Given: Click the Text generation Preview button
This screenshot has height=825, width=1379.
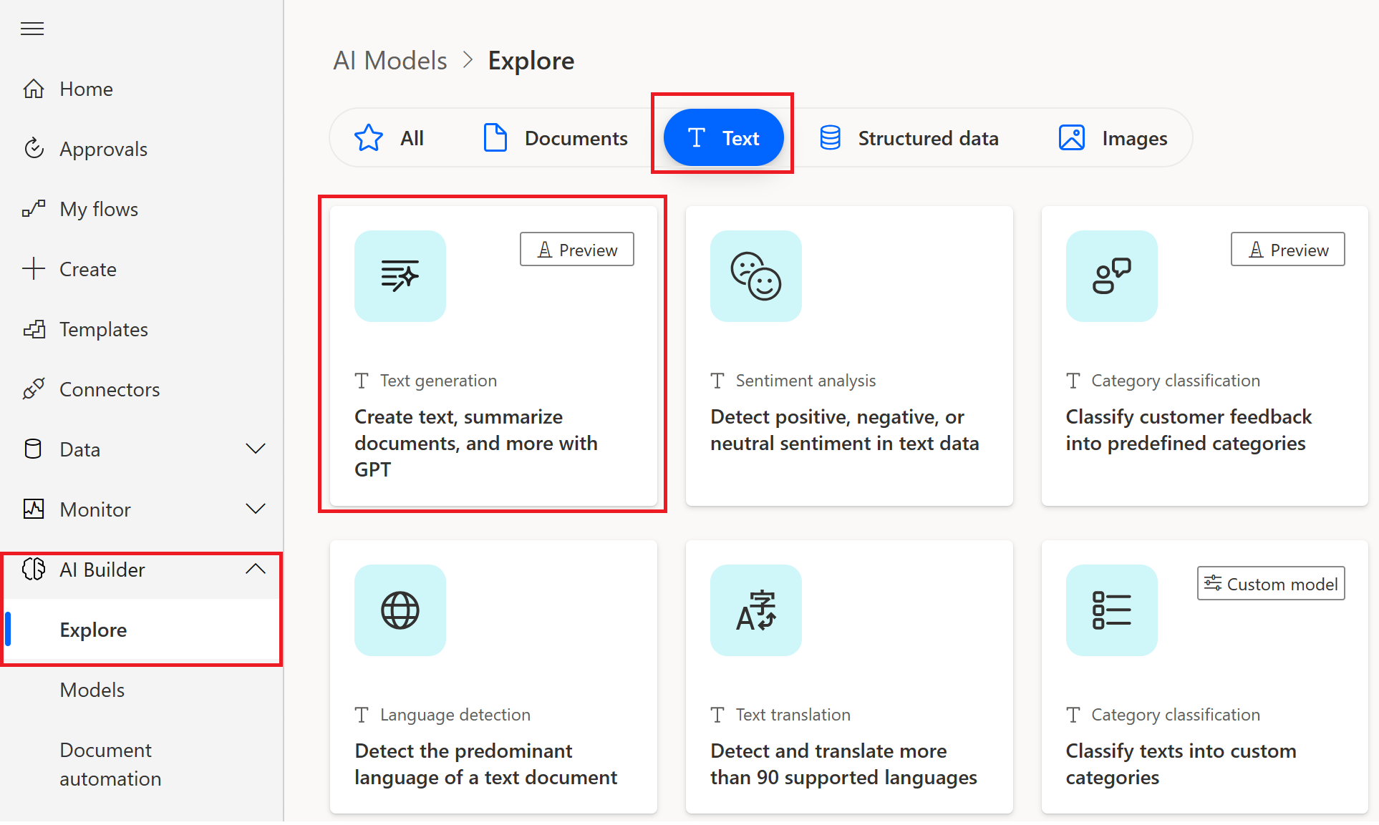Looking at the screenshot, I should [577, 250].
